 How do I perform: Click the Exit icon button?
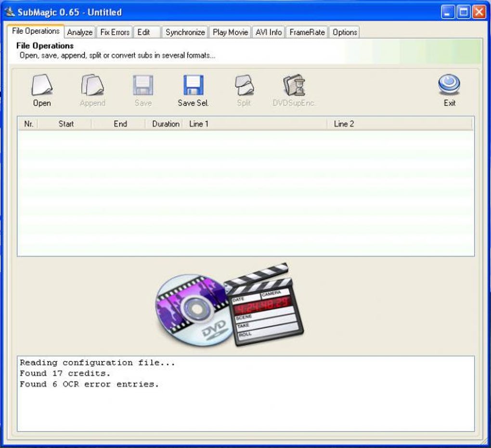[449, 84]
